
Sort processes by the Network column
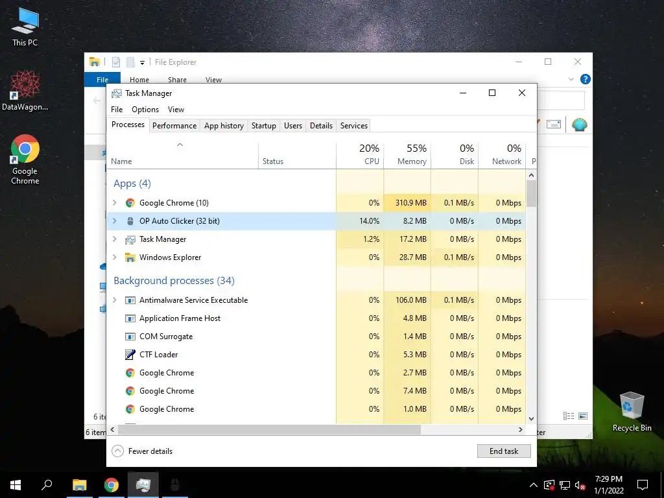[503, 154]
